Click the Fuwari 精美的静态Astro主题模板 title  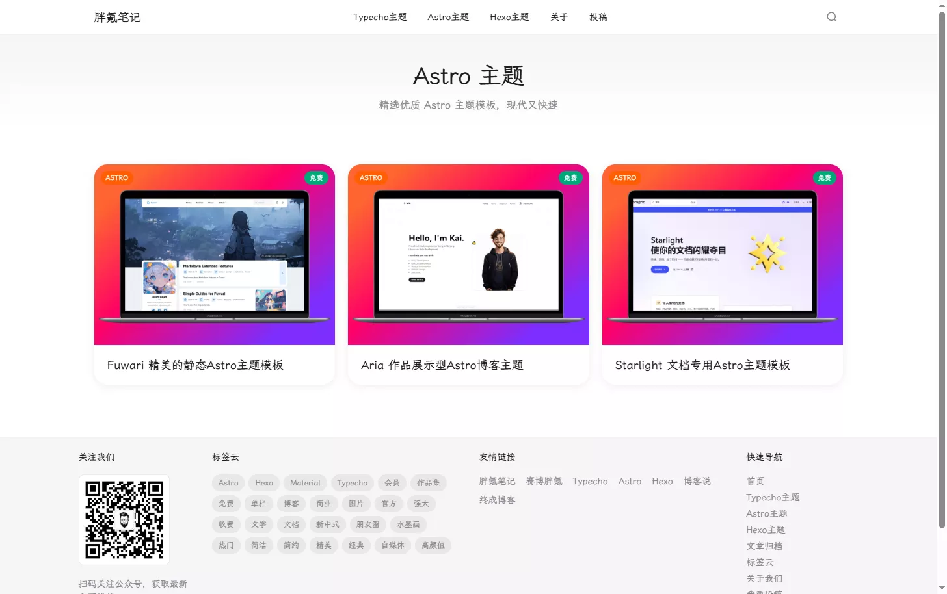point(195,365)
